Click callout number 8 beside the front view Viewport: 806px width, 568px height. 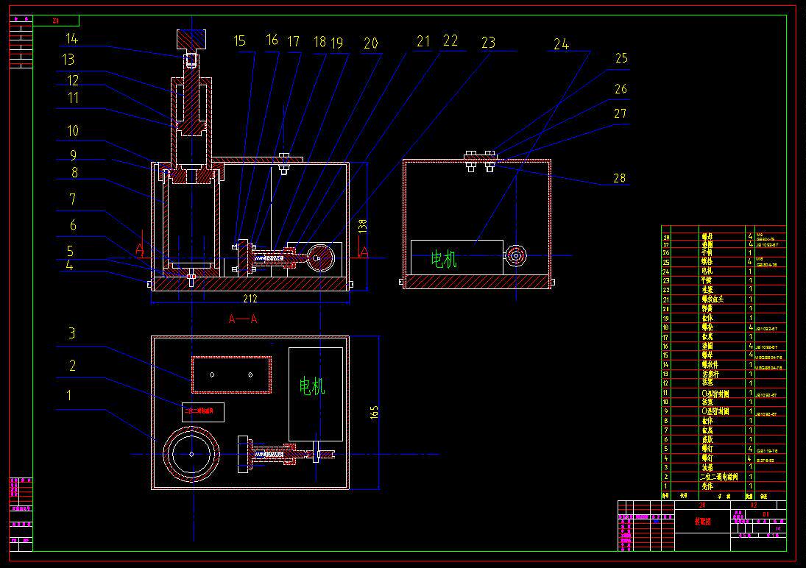[x=74, y=173]
